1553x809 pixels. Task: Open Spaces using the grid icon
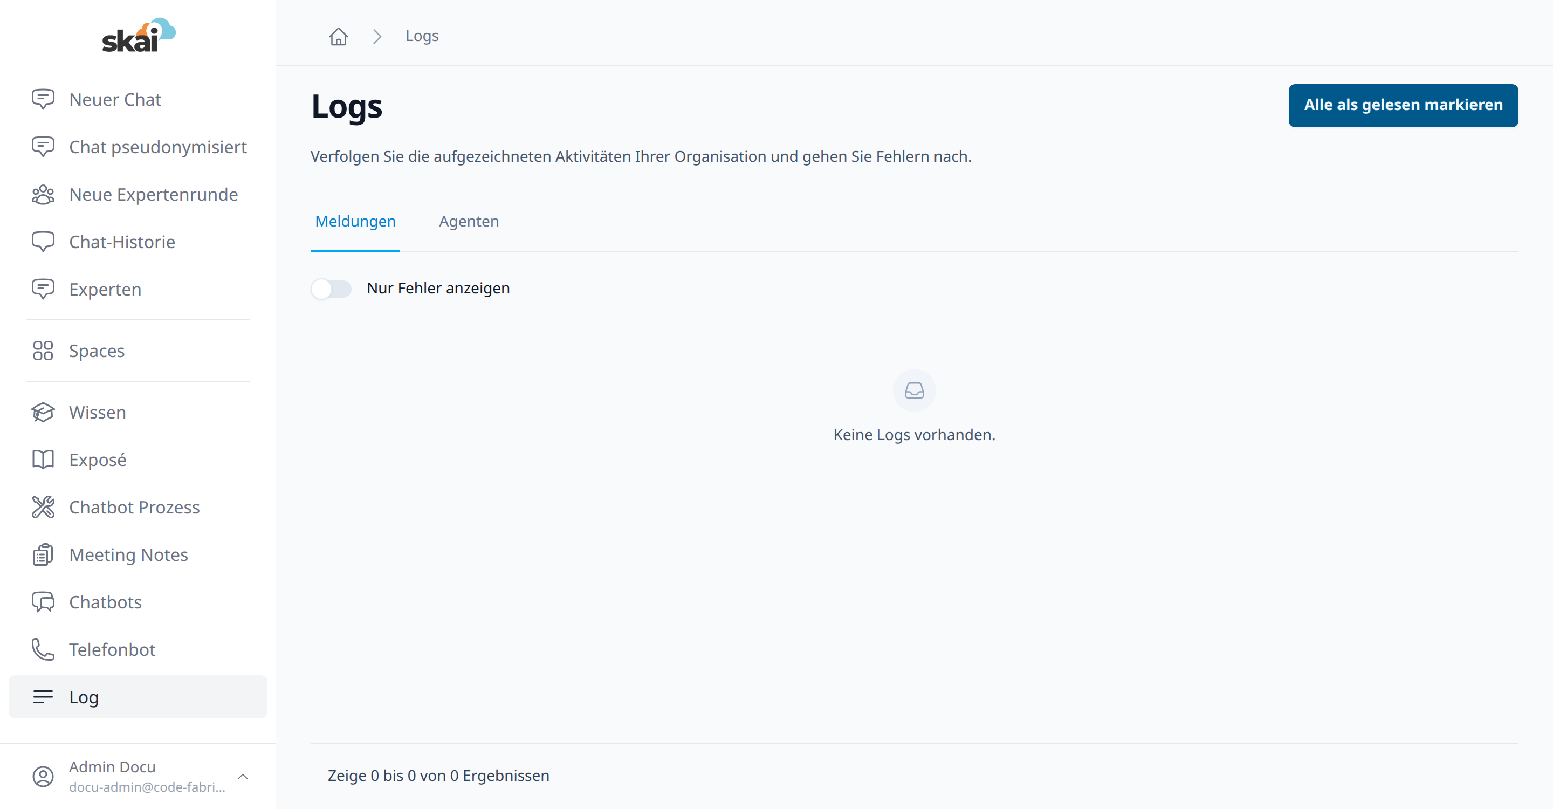click(x=43, y=351)
